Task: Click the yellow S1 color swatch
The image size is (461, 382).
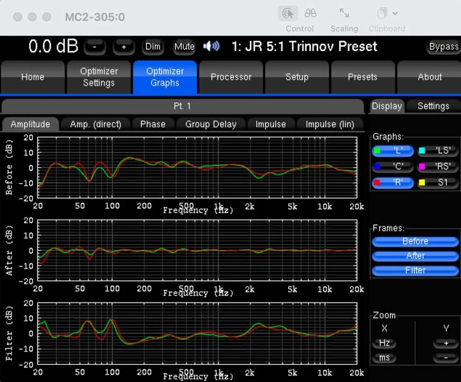Action: (x=422, y=183)
